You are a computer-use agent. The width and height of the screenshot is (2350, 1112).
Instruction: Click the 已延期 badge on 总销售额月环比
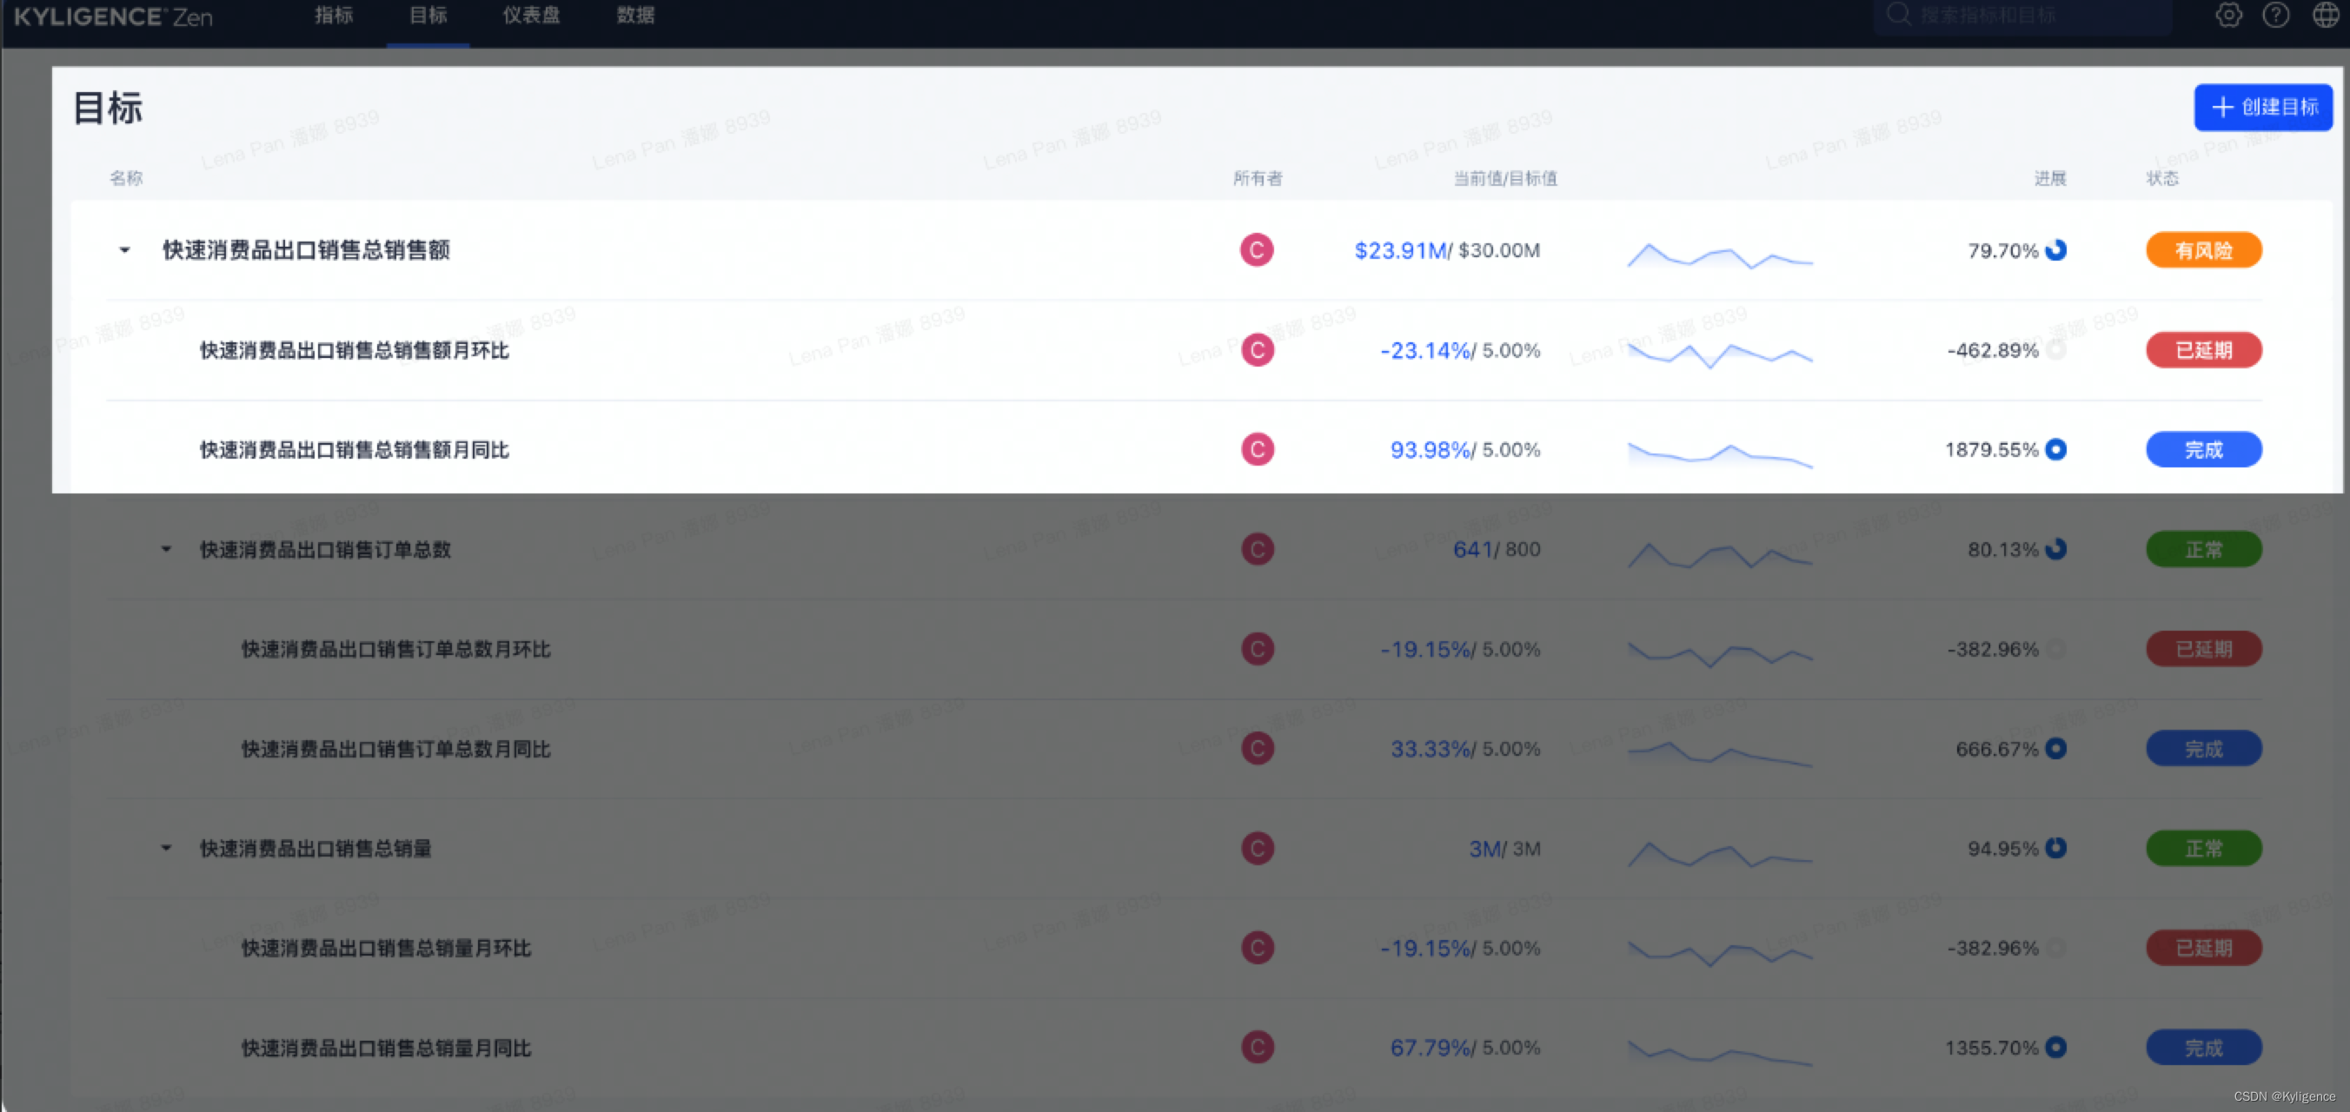(2203, 350)
